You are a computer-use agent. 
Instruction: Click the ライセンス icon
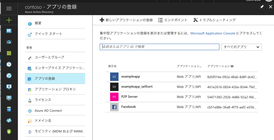30,101
